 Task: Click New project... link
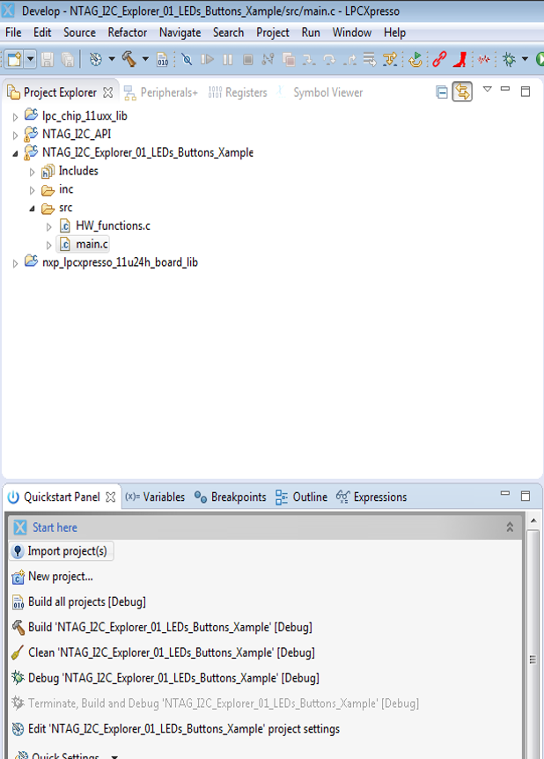click(52, 577)
